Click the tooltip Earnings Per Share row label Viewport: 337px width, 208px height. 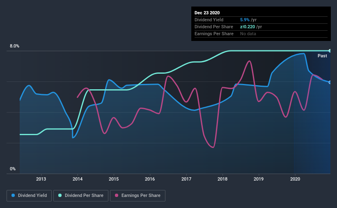(x=214, y=34)
